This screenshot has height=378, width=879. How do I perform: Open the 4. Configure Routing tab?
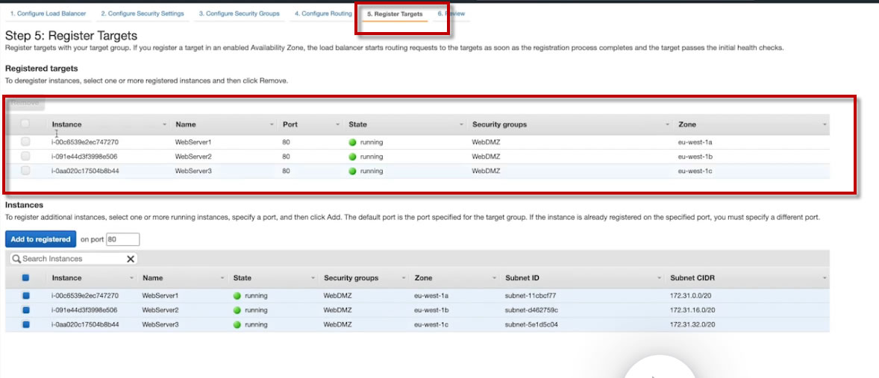(323, 13)
